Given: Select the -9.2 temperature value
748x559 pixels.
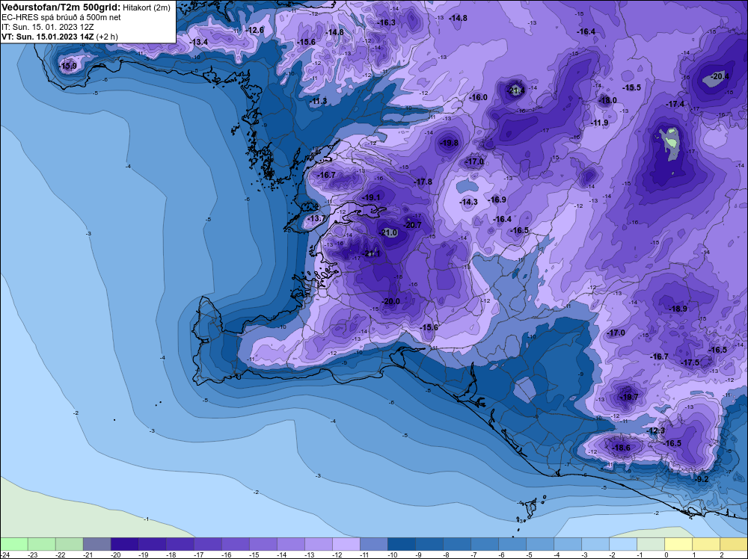Looking at the screenshot, I should point(702,479).
